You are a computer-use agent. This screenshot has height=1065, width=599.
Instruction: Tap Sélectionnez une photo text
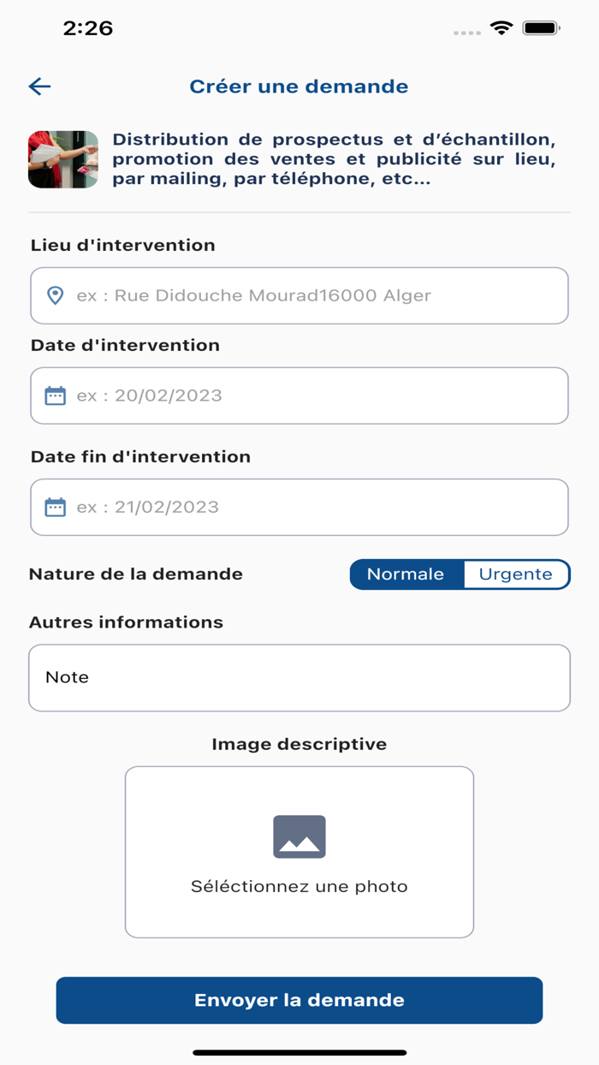click(x=299, y=886)
